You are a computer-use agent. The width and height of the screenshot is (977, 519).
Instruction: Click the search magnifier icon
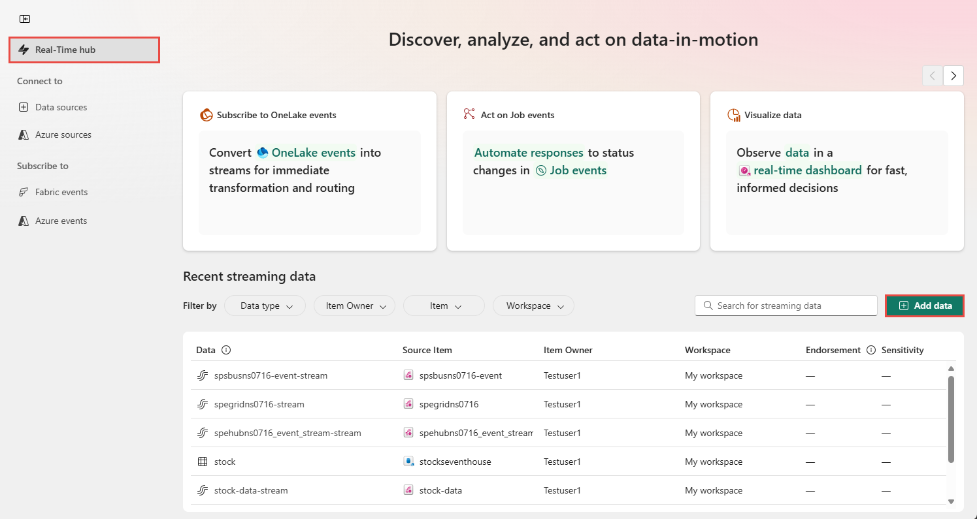708,306
